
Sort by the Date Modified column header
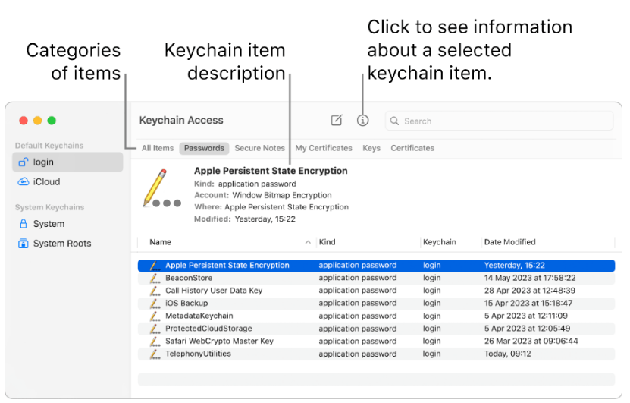(x=510, y=242)
